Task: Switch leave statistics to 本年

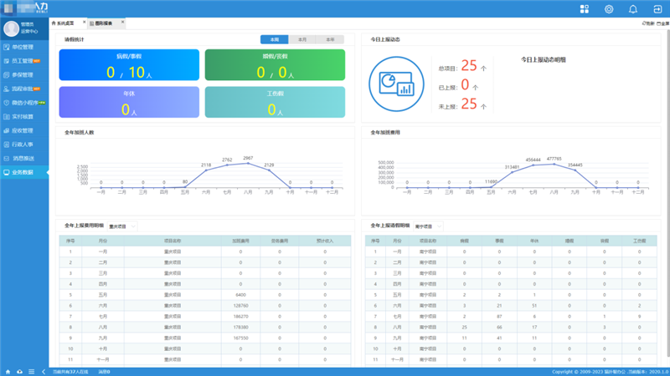Action: click(x=330, y=39)
